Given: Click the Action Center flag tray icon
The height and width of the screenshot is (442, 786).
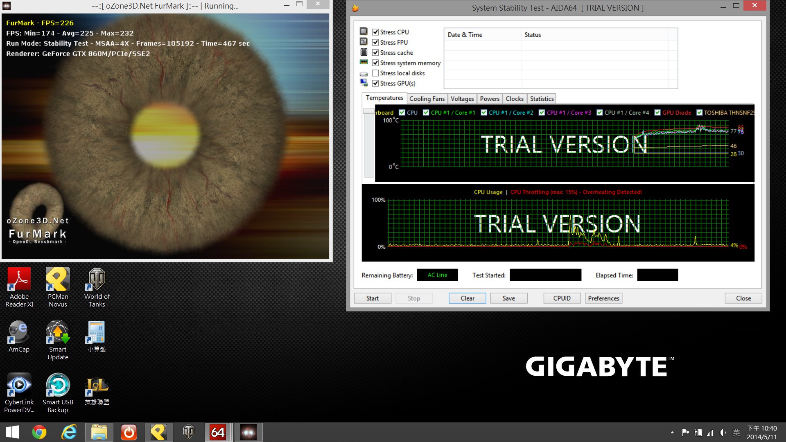Looking at the screenshot, I should click(x=685, y=433).
